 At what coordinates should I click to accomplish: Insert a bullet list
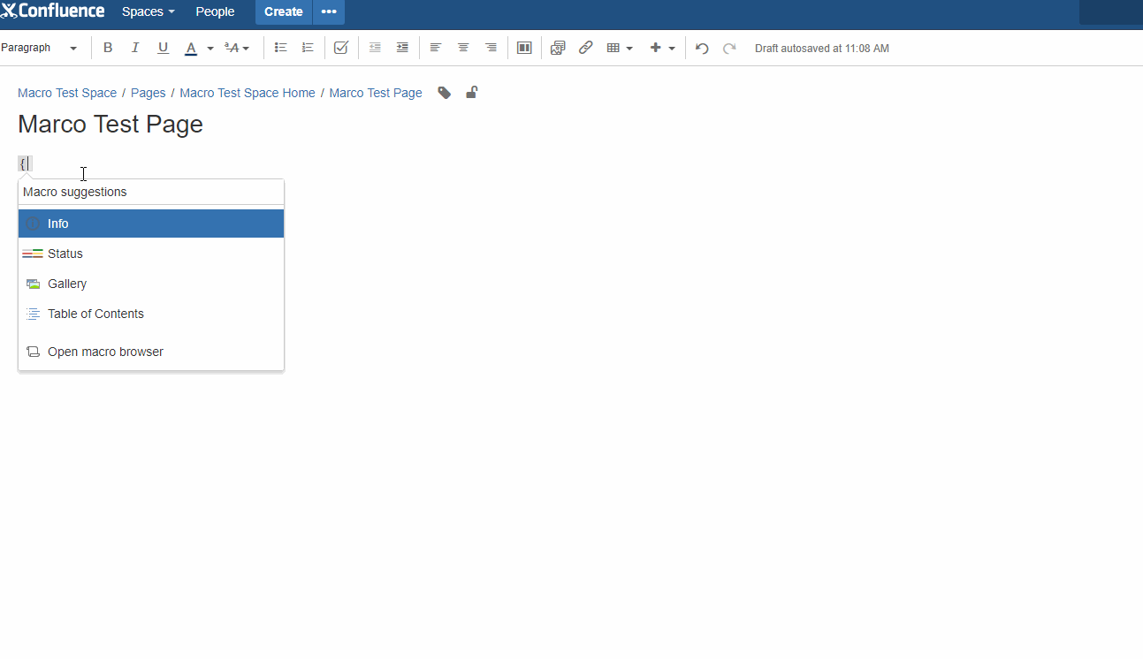(281, 48)
